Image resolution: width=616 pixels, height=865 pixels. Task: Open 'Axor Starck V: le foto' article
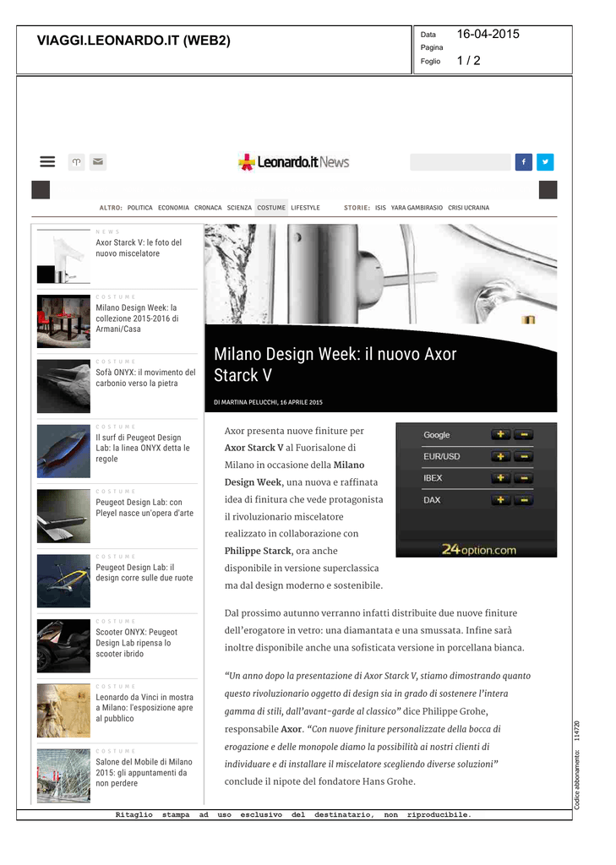[x=139, y=248]
